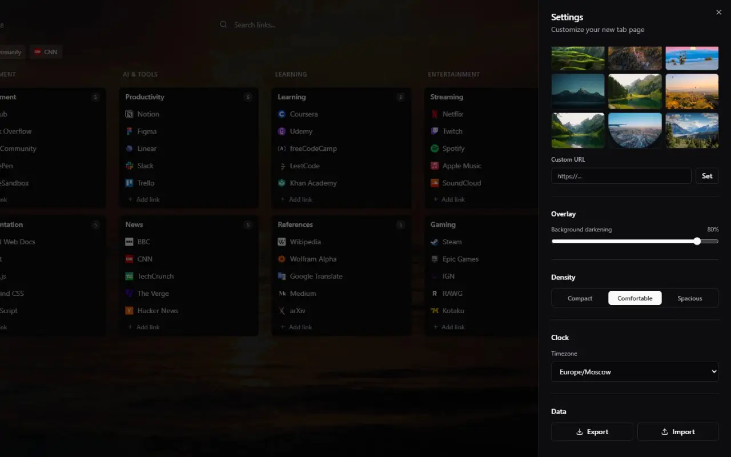Click the Twitch icon
The width and height of the screenshot is (731, 457).
[x=434, y=131]
